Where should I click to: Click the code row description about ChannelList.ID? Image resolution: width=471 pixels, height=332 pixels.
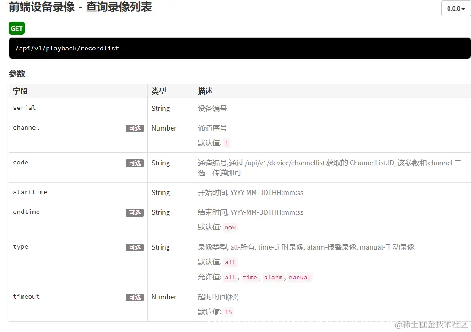pos(329,168)
